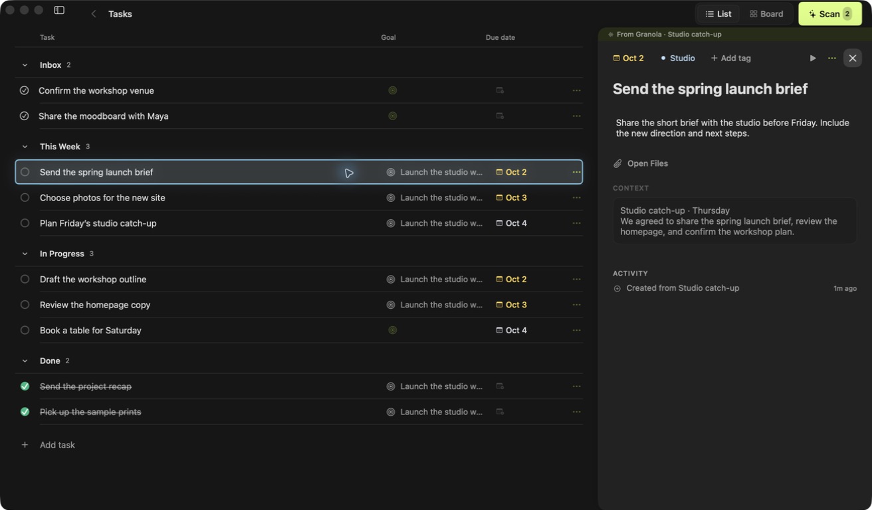Screen dimensions: 872x510
Task: Open more options for Confirm the workshop venue
Action: click(x=576, y=90)
